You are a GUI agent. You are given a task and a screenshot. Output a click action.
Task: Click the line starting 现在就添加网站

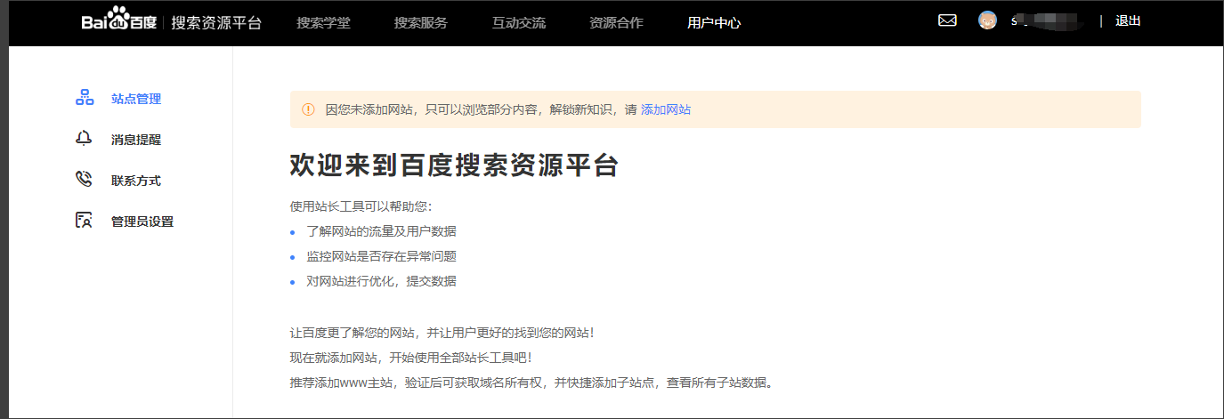[x=411, y=357]
